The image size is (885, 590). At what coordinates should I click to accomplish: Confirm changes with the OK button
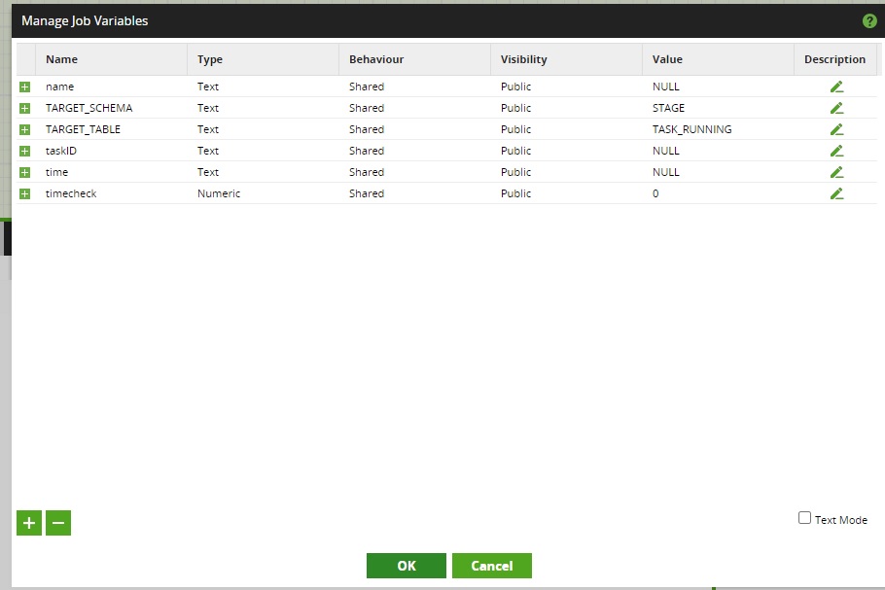point(406,566)
